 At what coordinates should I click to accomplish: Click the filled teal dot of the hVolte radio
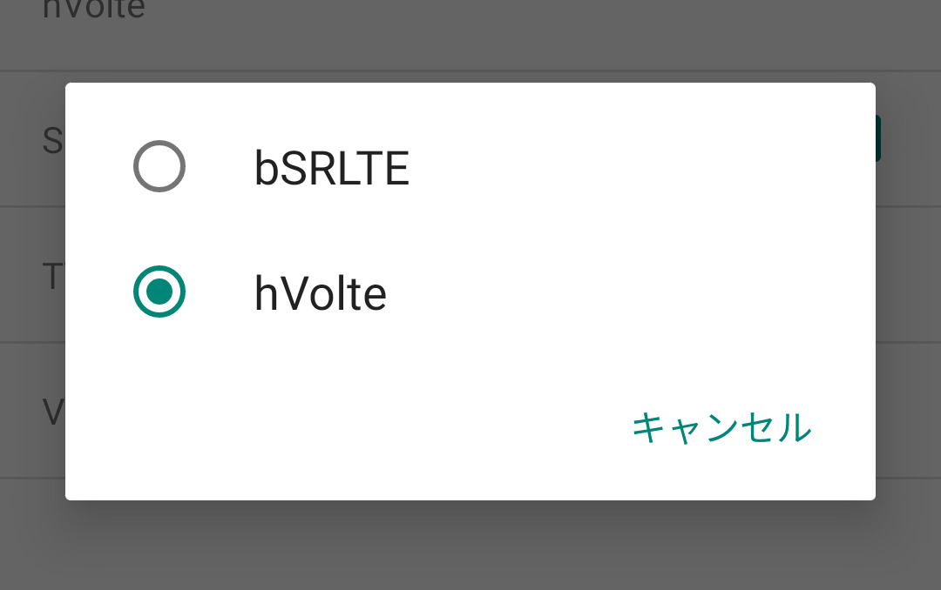pyautogui.click(x=159, y=292)
